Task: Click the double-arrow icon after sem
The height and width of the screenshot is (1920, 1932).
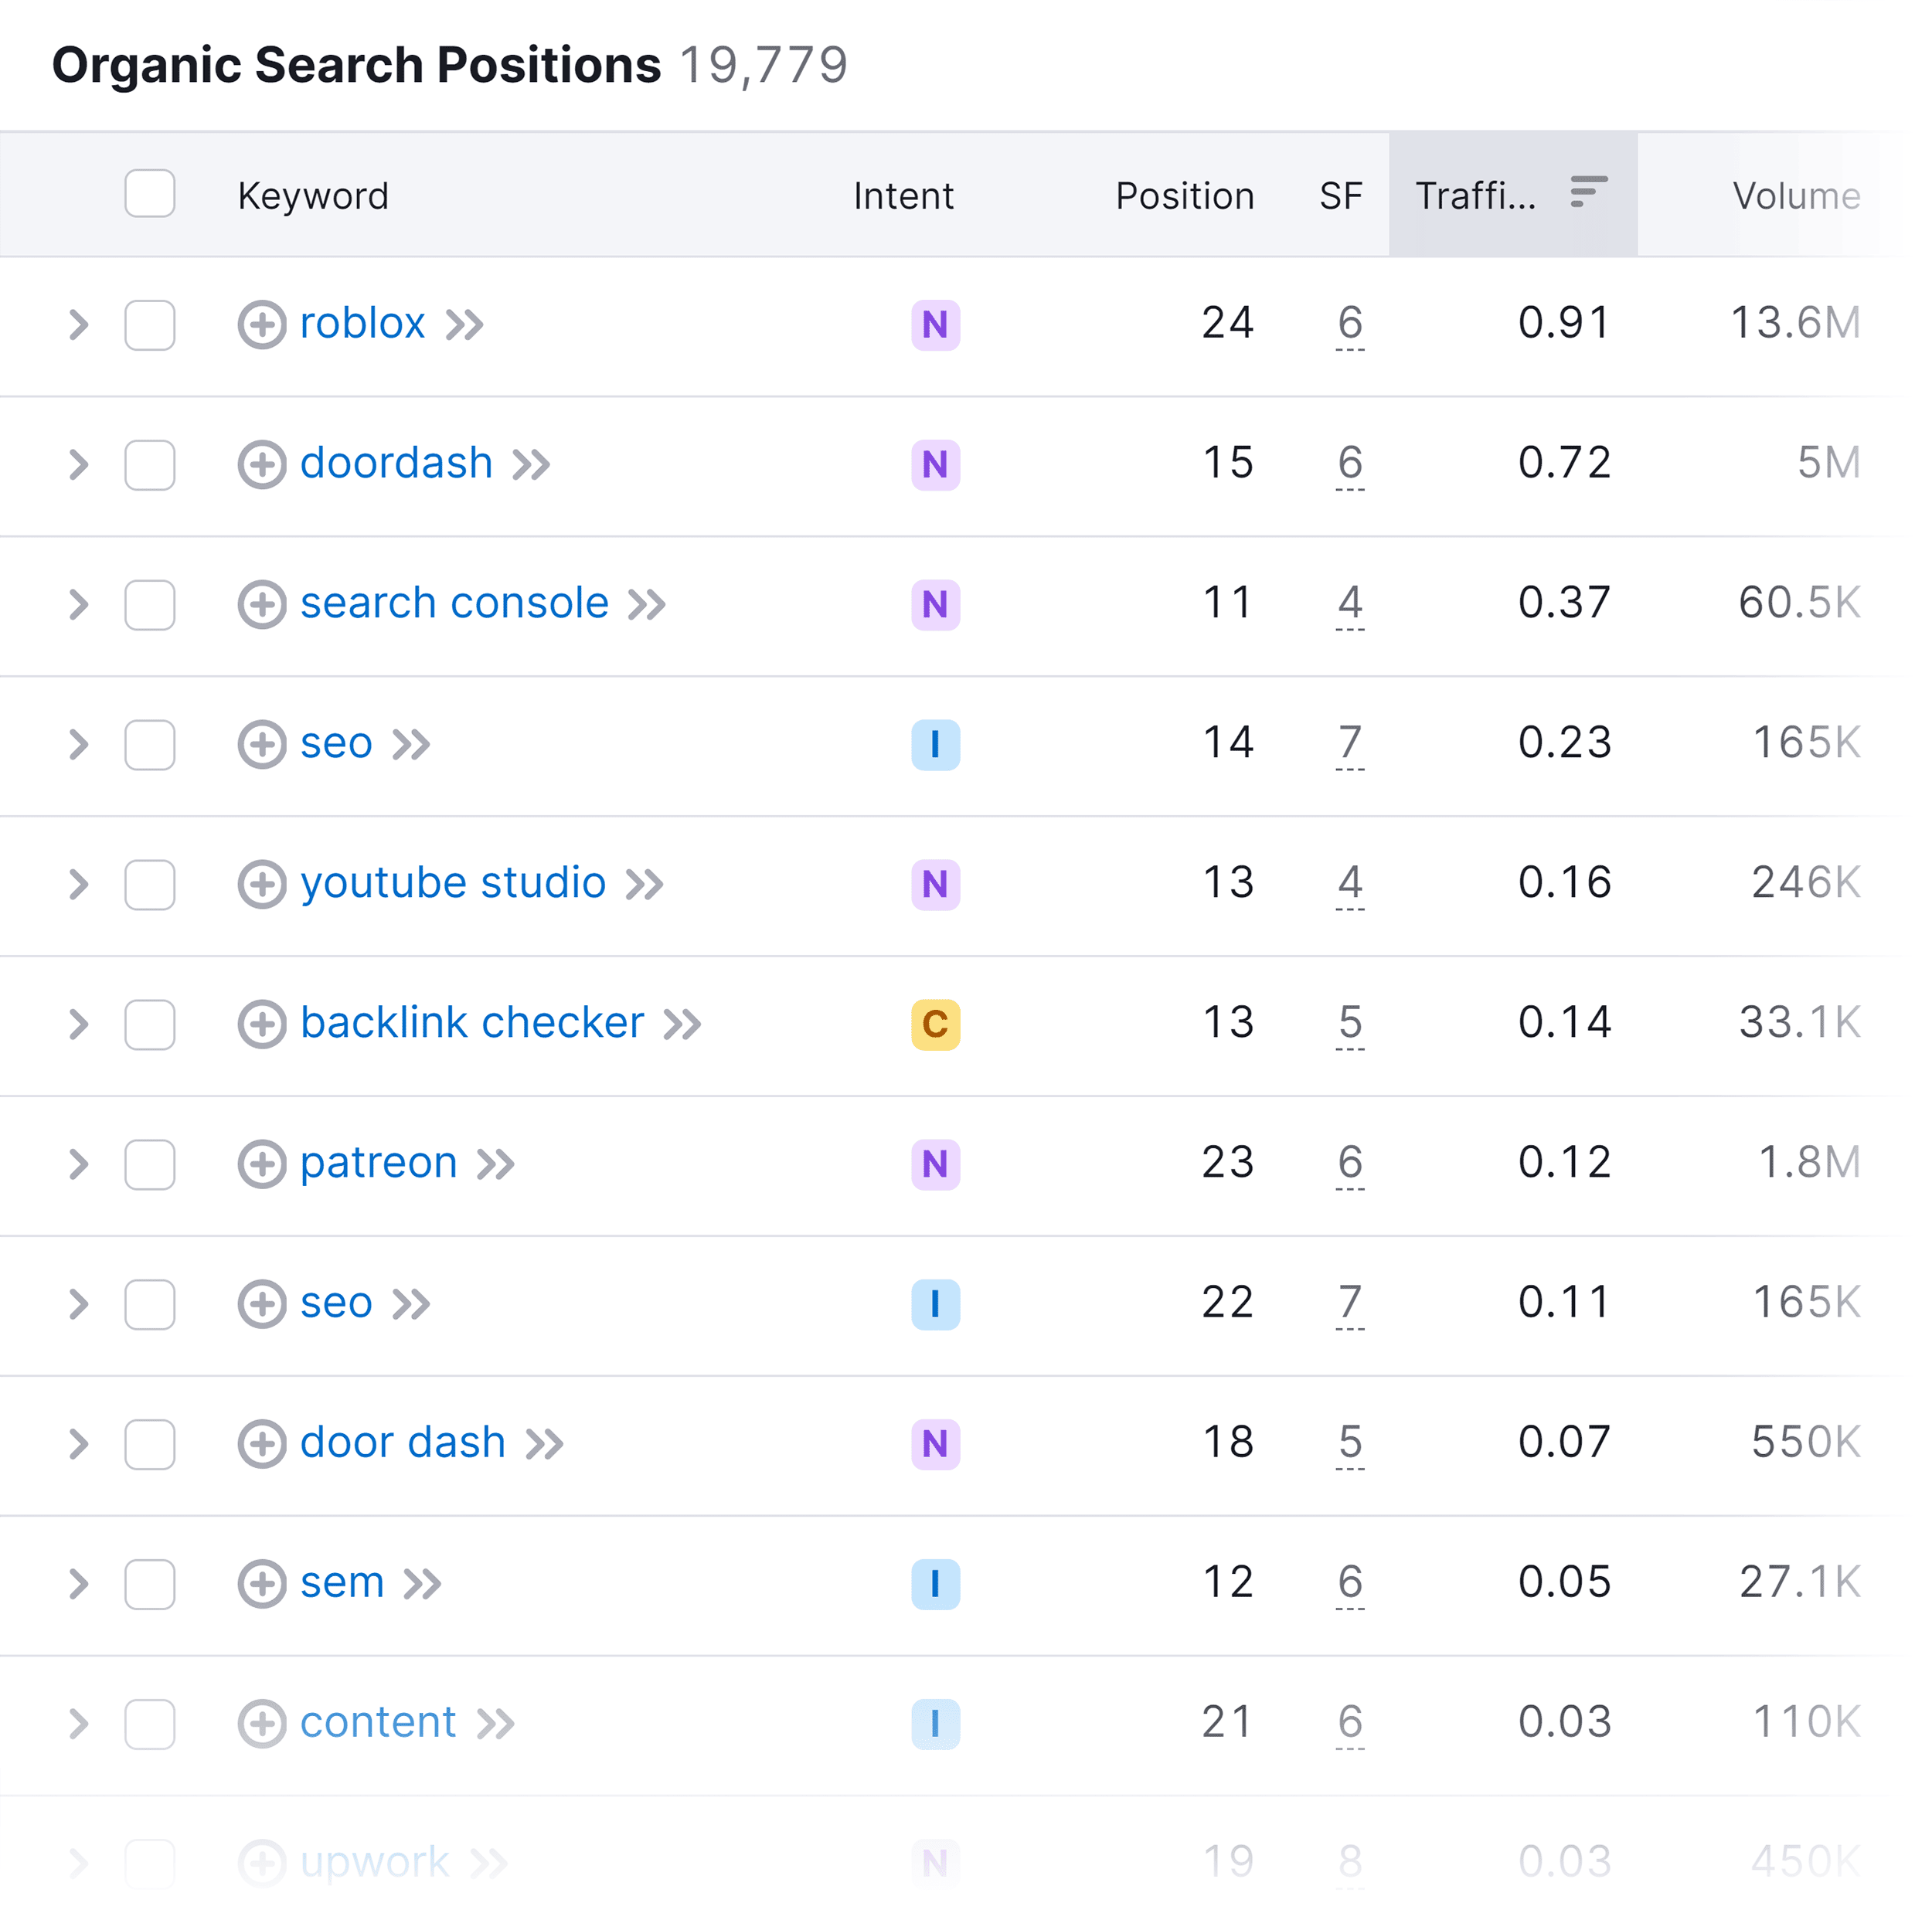Action: pos(423,1584)
